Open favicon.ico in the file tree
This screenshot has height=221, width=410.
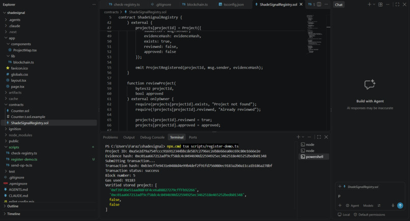point(19,68)
